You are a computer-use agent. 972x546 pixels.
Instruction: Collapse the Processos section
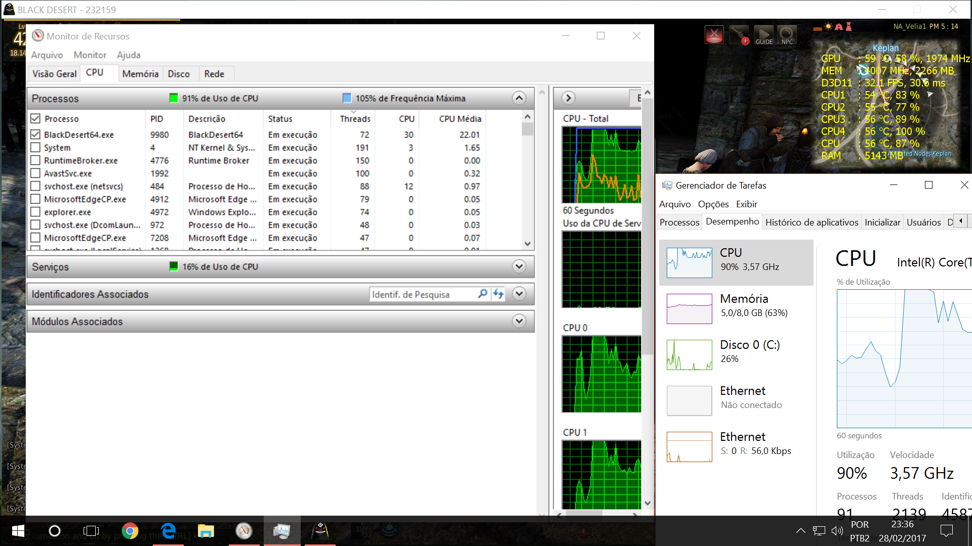[x=519, y=98]
